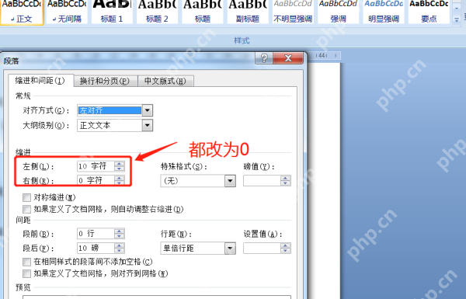Screen dimensions: 466x299
Task: Switch to 缩进和间距 tab
Action: pyautogui.click(x=40, y=81)
